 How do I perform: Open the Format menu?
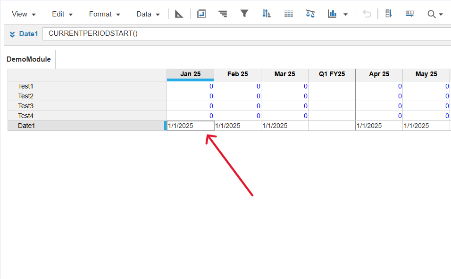[101, 14]
